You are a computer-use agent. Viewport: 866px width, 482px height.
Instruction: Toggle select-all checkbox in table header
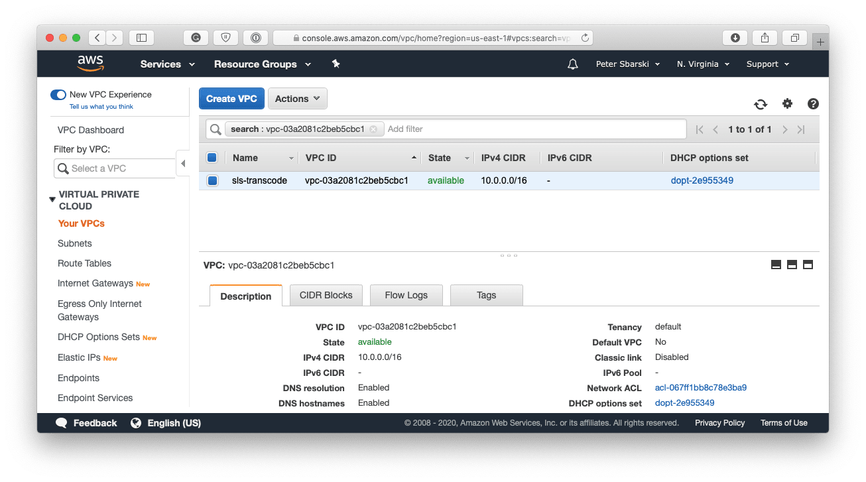(x=212, y=158)
